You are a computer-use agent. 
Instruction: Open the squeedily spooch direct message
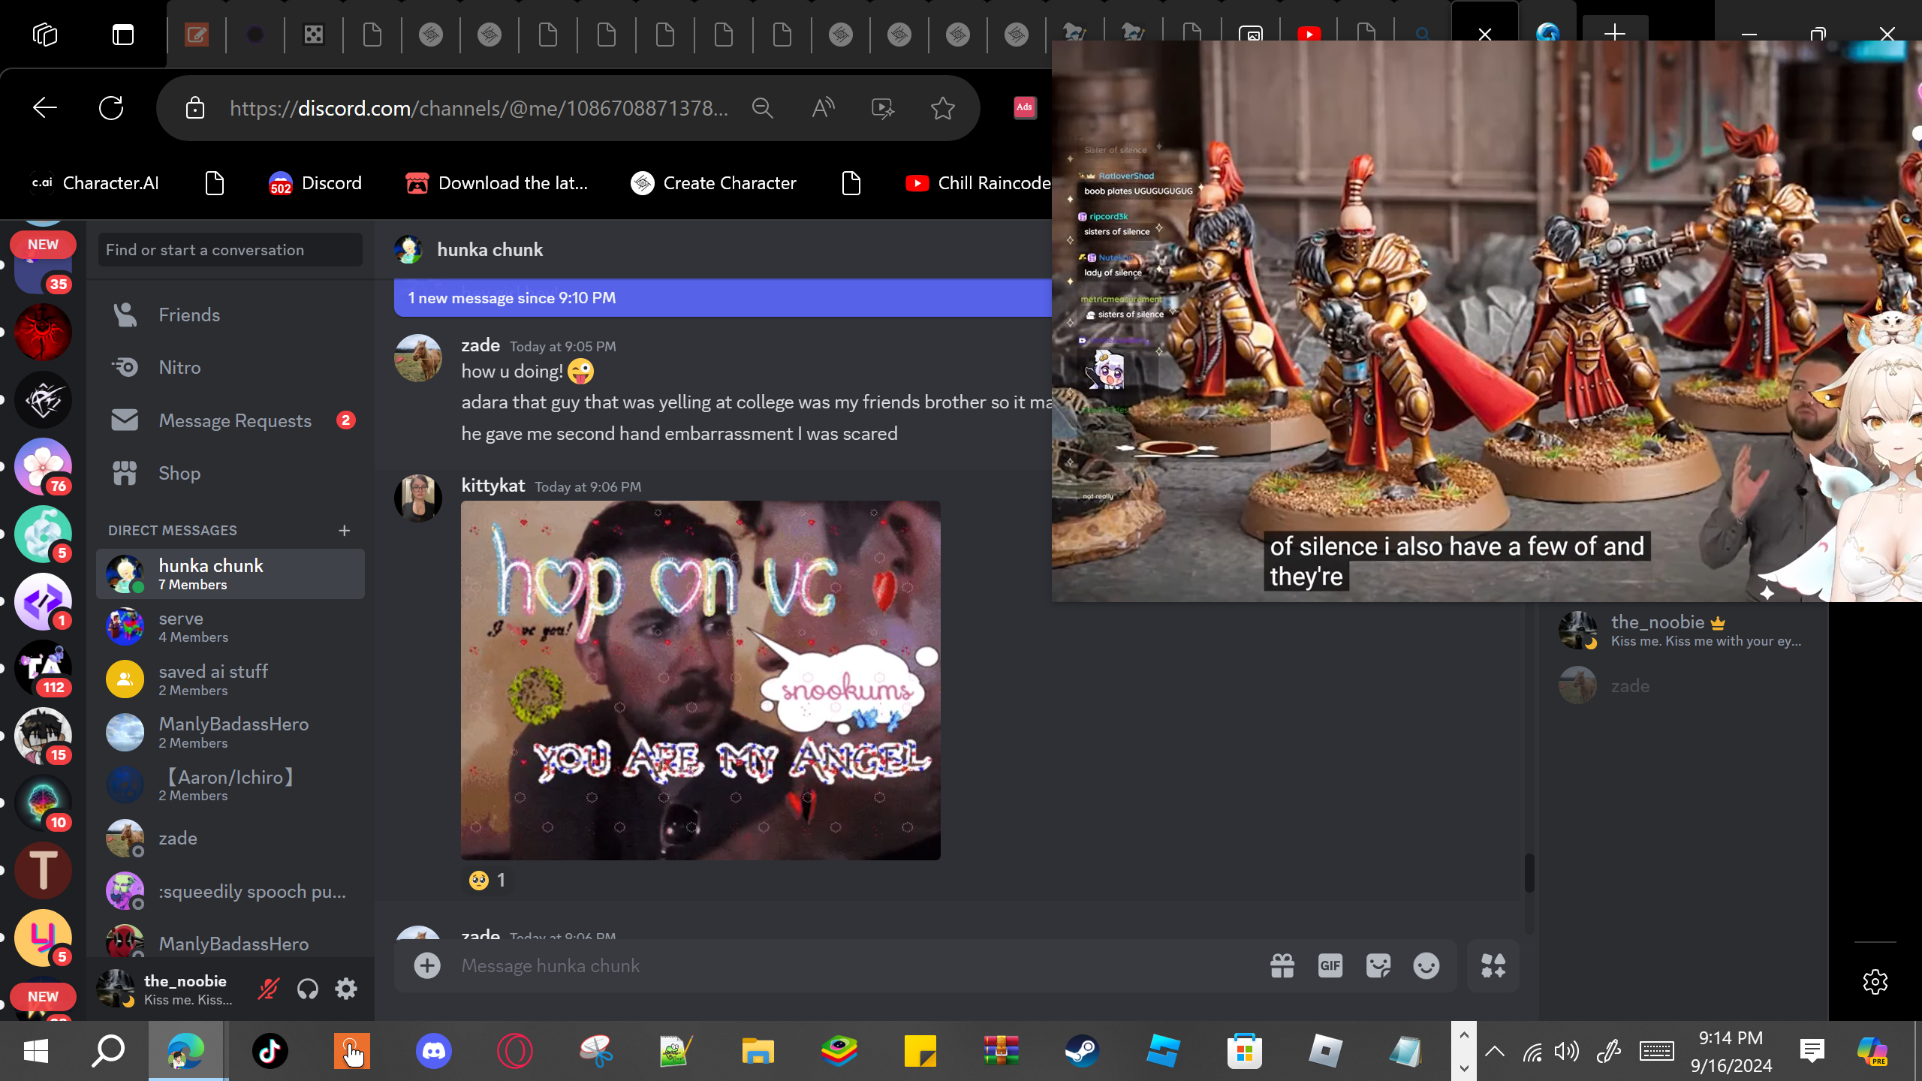230,891
